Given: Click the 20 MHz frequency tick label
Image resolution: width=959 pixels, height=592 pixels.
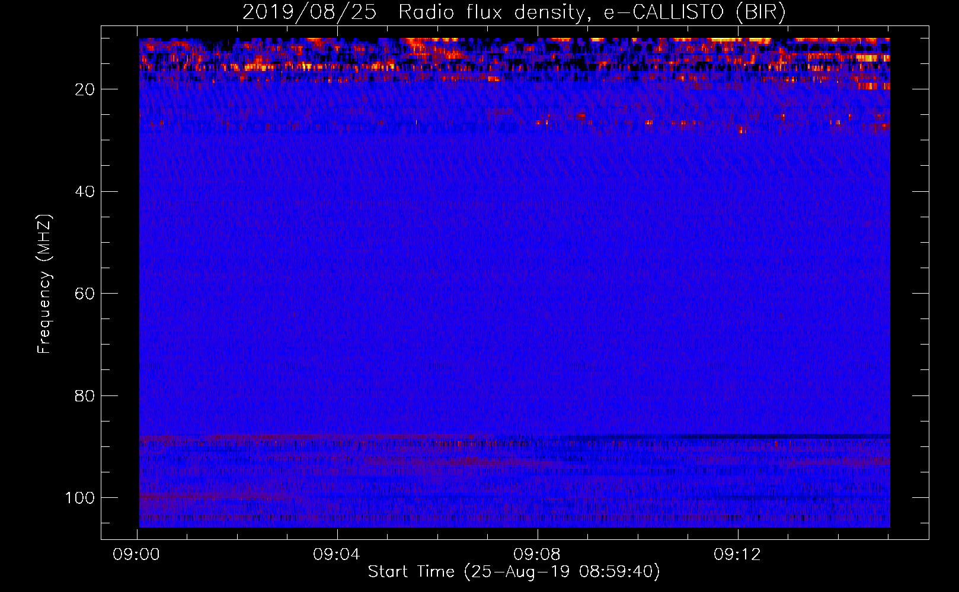Looking at the screenshot, I should pos(85,89).
